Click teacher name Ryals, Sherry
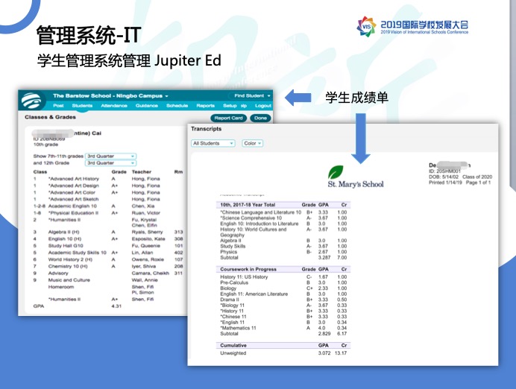The image size is (516, 389). (147, 233)
